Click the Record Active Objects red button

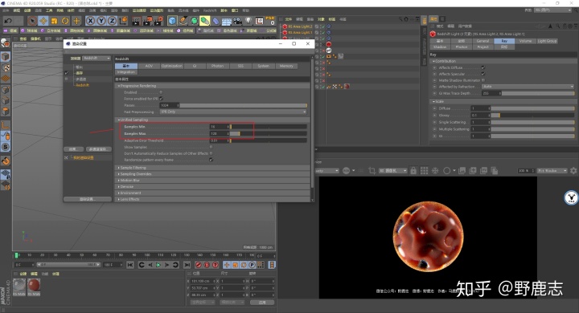coord(199,265)
